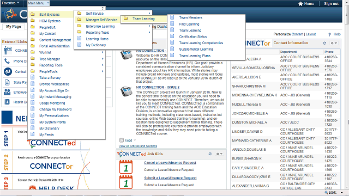The height and width of the screenshot is (196, 349).
Task: Select Change My Password in Main Menu
Action: coord(55,109)
